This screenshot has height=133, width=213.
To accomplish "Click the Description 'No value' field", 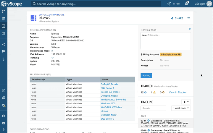I will coord(164,60).
